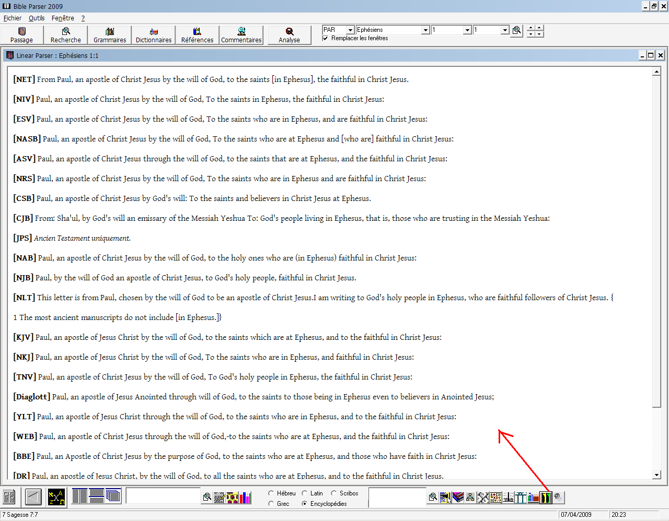Select the Grec radio button
Image resolution: width=669 pixels, height=521 pixels.
271,503
